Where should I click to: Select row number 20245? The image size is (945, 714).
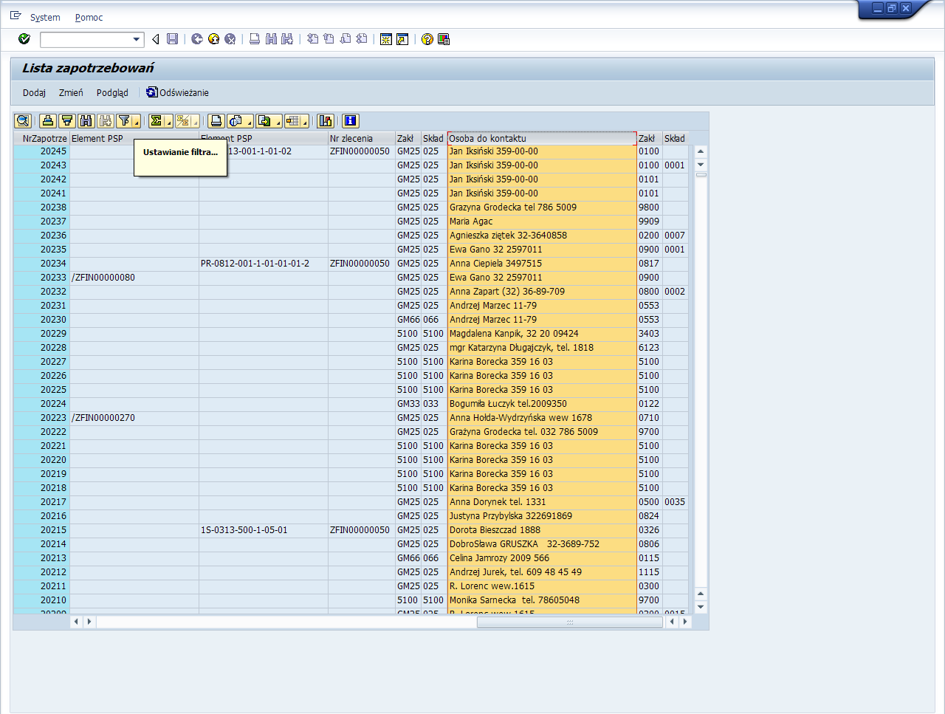pos(41,151)
